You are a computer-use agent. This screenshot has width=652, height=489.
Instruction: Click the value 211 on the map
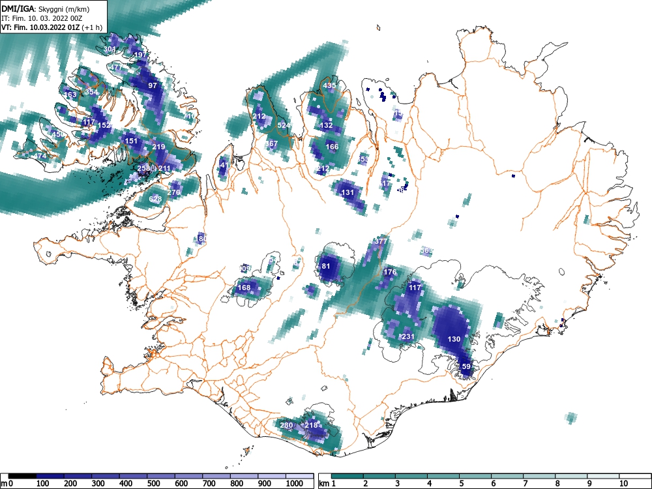[164, 168]
